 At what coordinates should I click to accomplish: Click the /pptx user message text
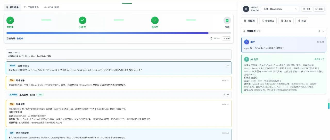click(263, 48)
